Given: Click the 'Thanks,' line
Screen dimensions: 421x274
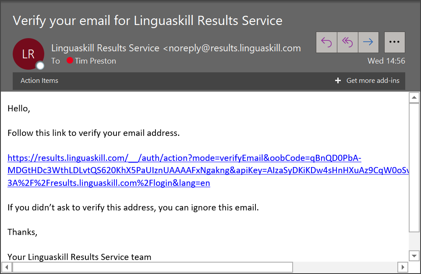Looking at the screenshot, I should coord(22,232).
